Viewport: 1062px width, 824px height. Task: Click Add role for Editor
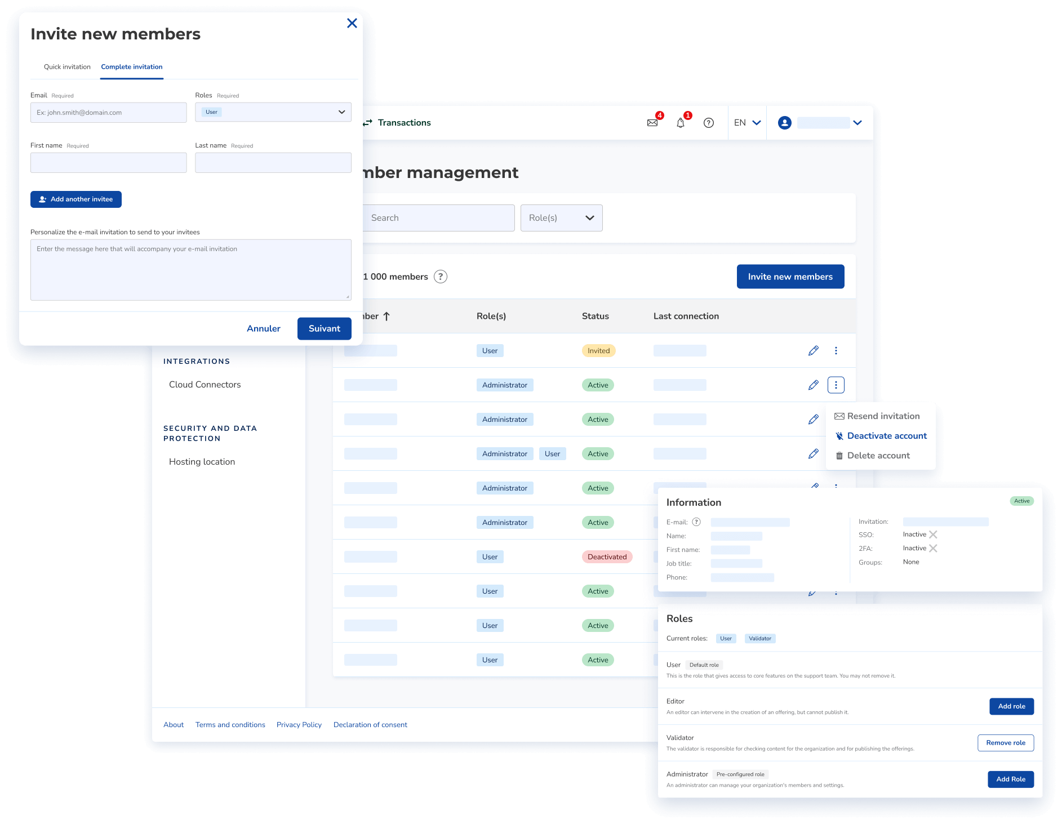[1011, 706]
